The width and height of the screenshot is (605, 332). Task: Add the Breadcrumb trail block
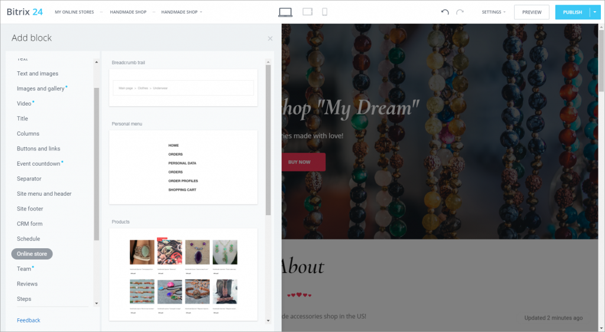(183, 88)
